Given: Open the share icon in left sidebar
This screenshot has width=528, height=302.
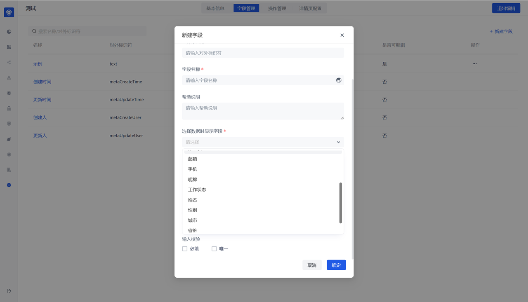Looking at the screenshot, I should [x=9, y=63].
